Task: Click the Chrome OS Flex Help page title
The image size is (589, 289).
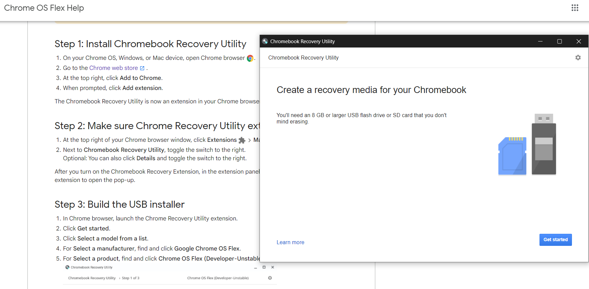Action: pos(44,8)
